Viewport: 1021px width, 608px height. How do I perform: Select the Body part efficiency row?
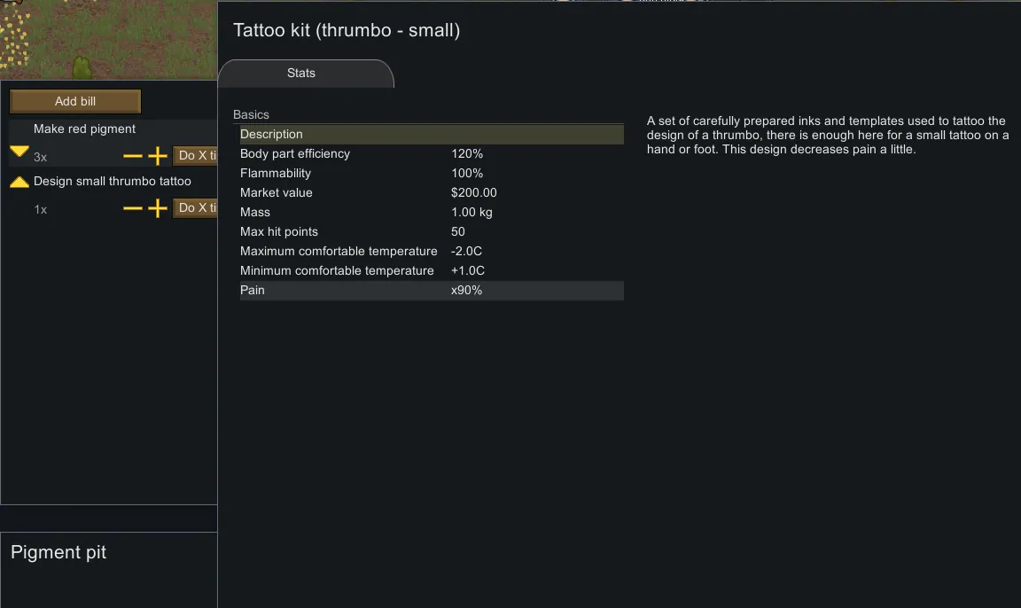[432, 154]
